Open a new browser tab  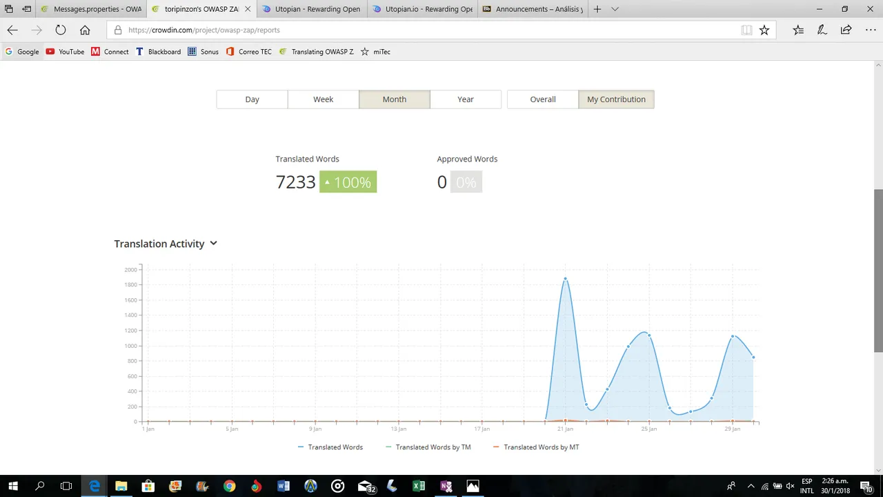pos(597,9)
